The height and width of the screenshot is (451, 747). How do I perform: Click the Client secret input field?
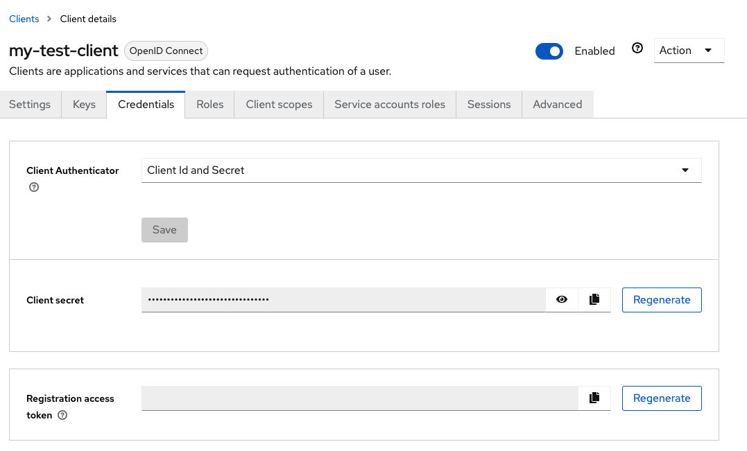(x=343, y=300)
